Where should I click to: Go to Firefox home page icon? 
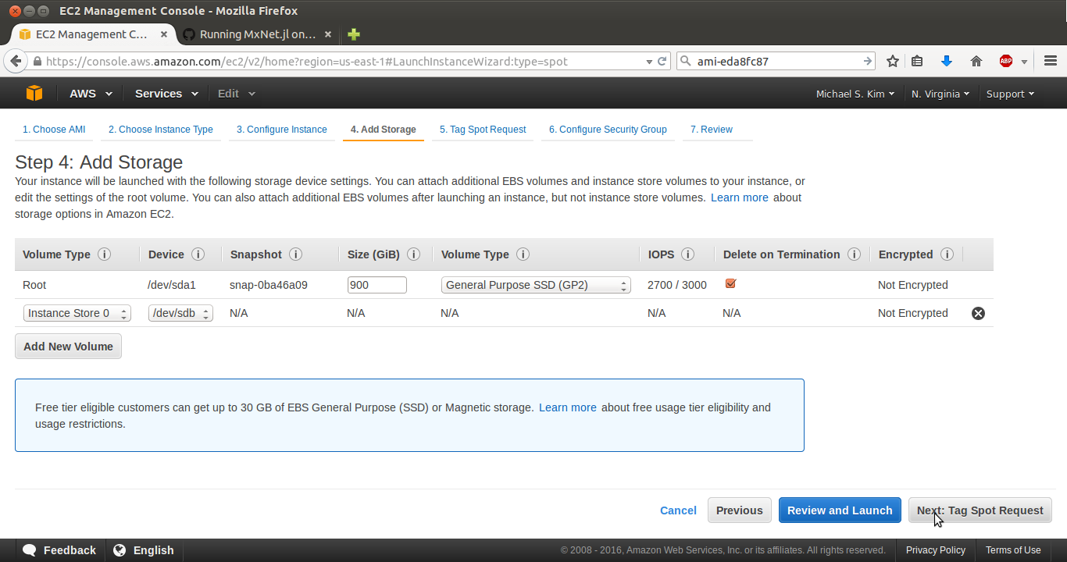(x=976, y=61)
